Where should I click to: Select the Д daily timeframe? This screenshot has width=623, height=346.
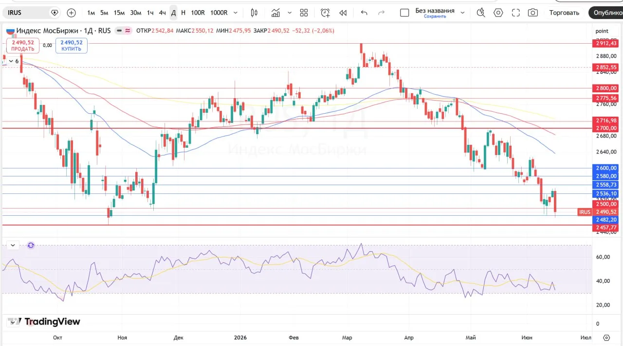coord(173,13)
